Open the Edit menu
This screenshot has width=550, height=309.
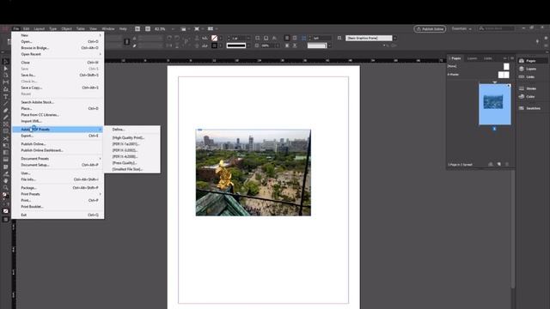(x=27, y=28)
